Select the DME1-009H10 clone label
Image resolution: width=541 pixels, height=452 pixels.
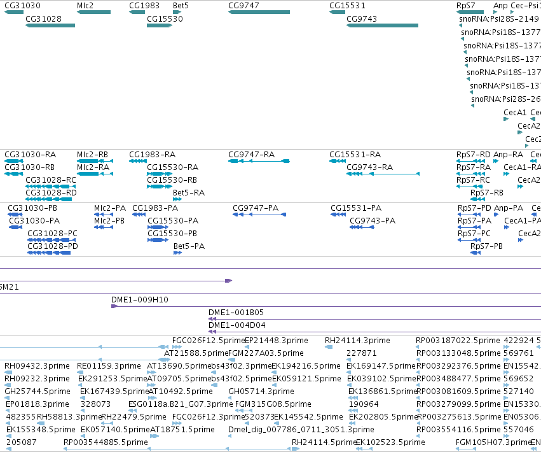click(x=140, y=300)
